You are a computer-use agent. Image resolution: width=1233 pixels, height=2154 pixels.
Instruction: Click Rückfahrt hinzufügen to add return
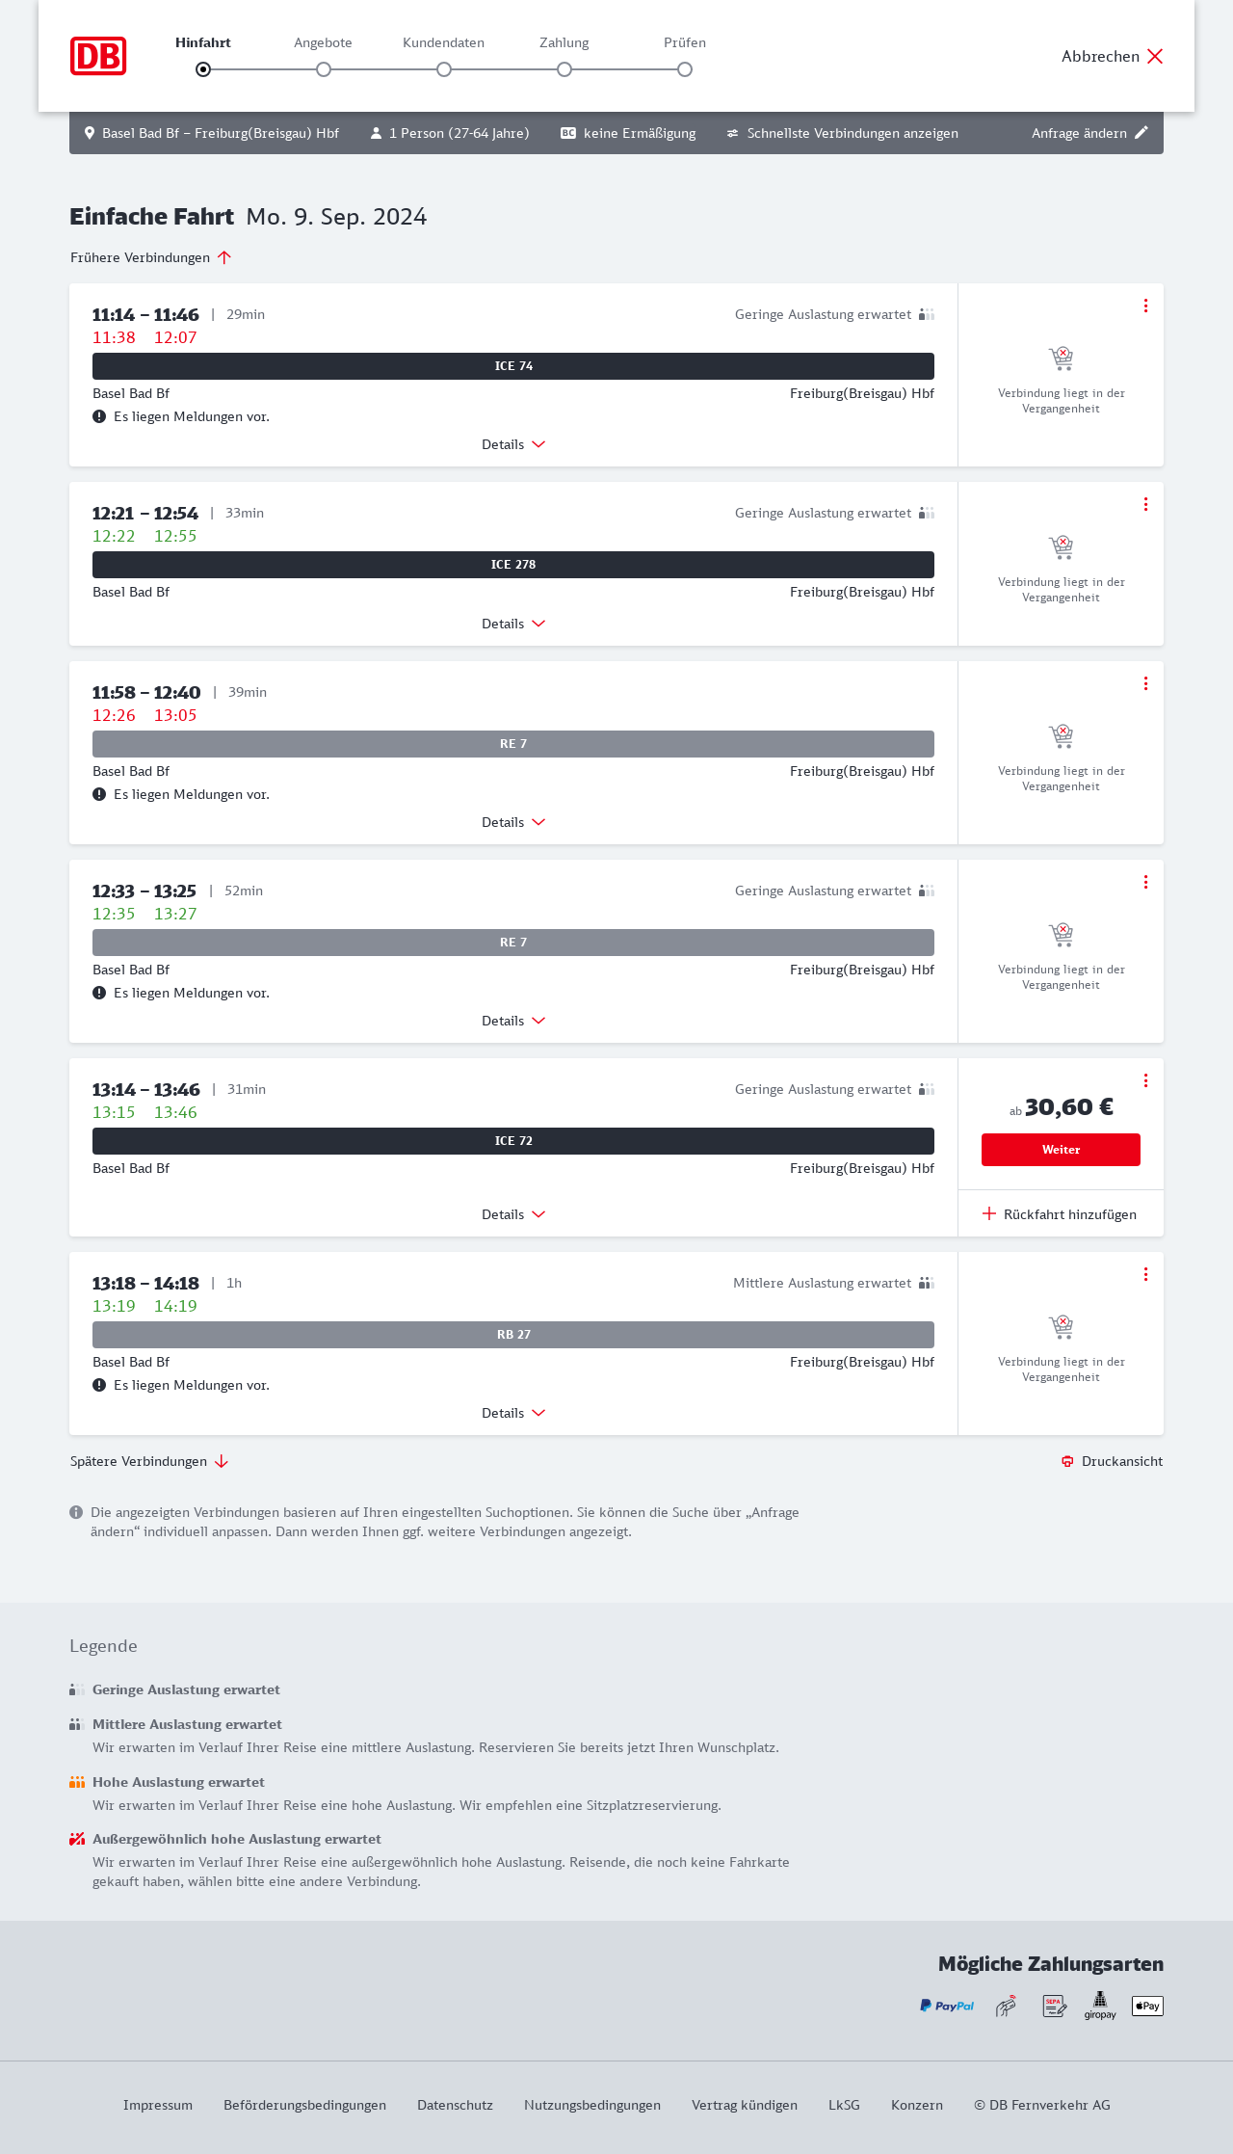[x=1060, y=1214]
